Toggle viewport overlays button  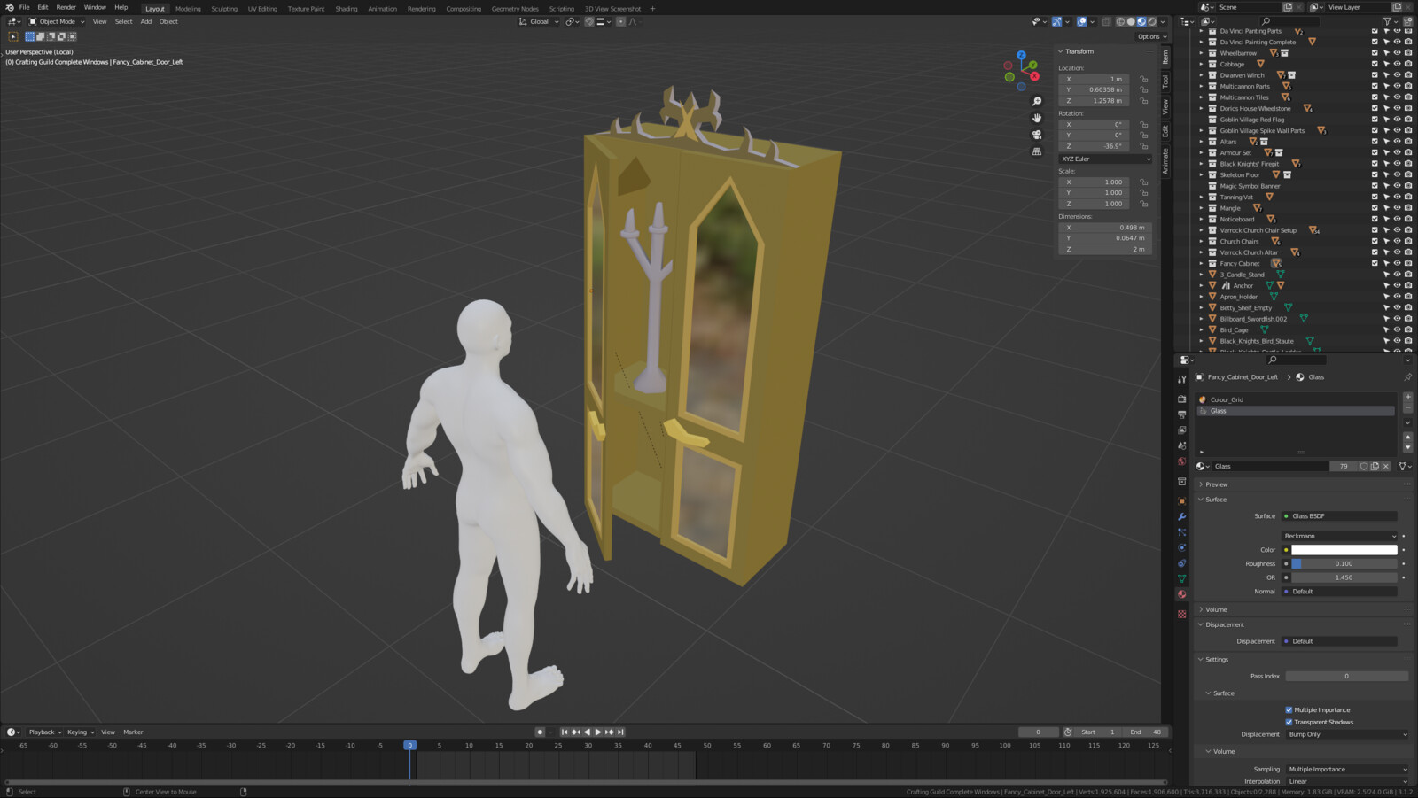click(1082, 21)
